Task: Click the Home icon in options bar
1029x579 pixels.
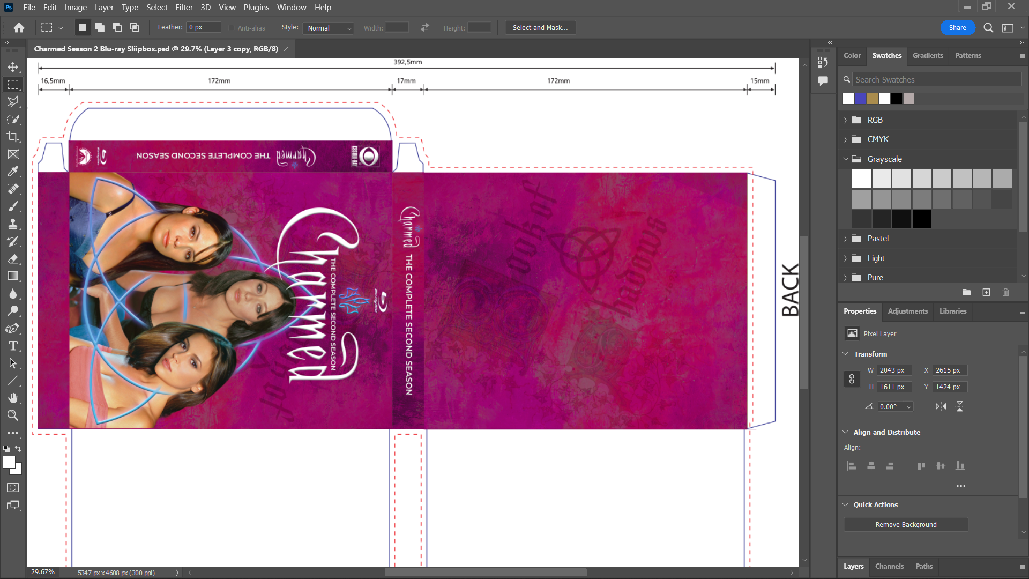Action: click(x=19, y=27)
